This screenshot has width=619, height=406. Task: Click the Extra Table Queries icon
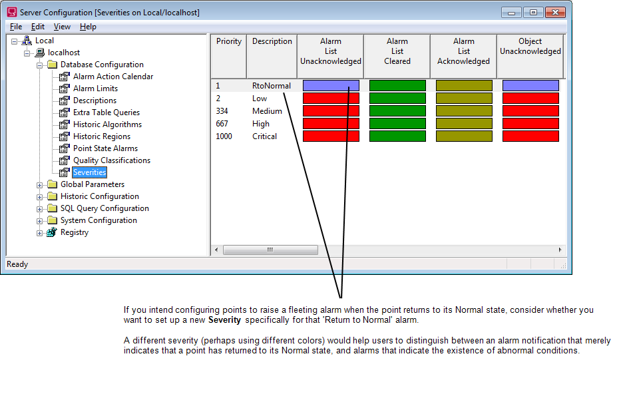(x=65, y=112)
